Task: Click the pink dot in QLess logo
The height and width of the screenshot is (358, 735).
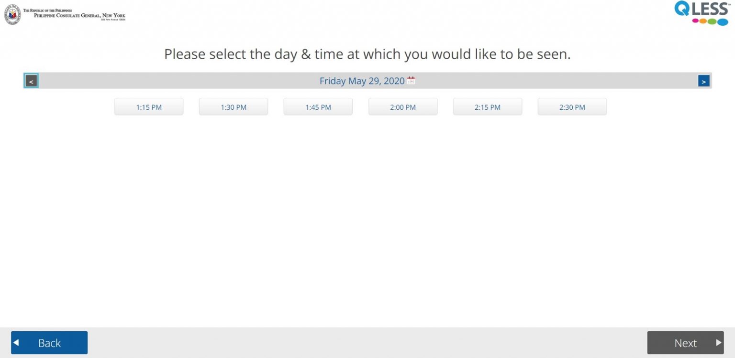Action: click(x=695, y=21)
